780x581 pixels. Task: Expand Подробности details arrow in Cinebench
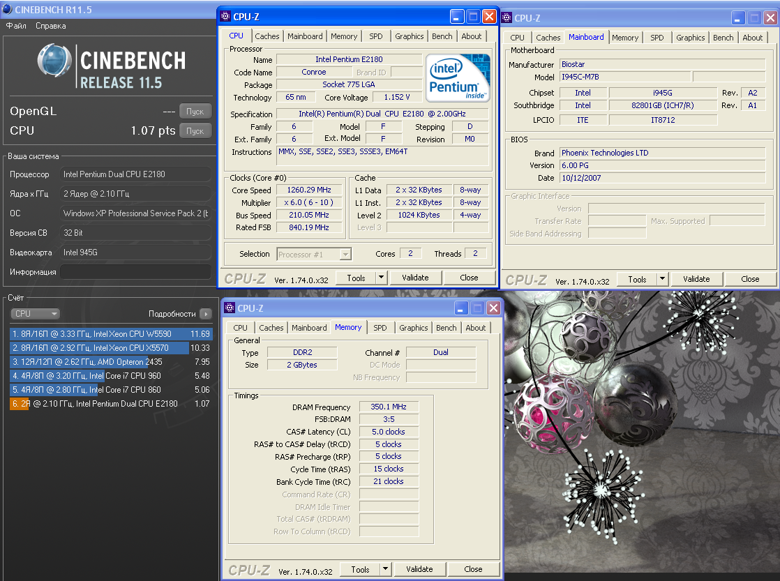[205, 314]
